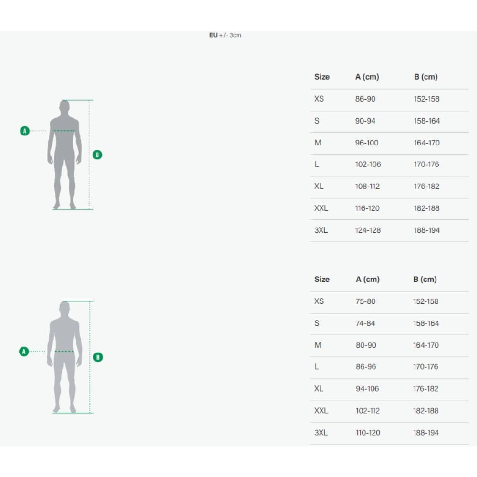This screenshot has width=477, height=477.
Task: Click the 116-120 chest value for XXL
Action: (x=367, y=208)
